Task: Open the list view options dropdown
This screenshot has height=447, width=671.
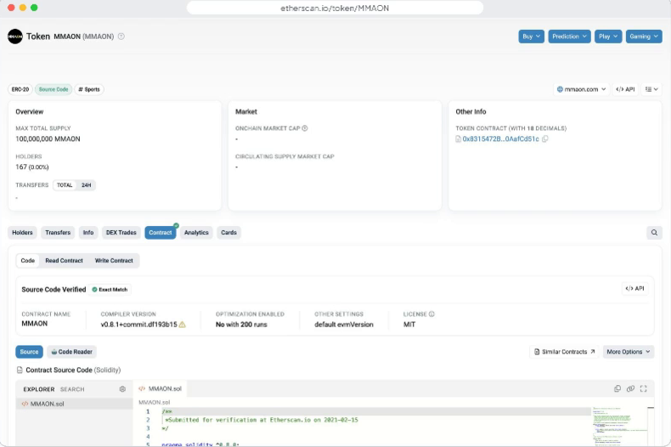Action: click(651, 89)
